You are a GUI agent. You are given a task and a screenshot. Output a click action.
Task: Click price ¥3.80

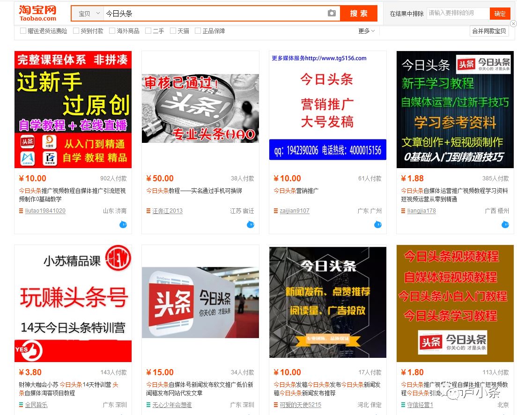click(30, 372)
